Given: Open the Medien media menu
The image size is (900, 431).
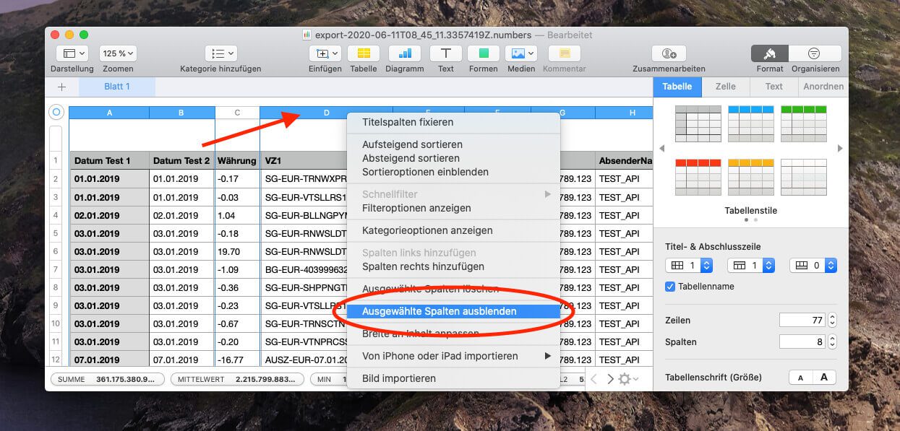Looking at the screenshot, I should click(x=520, y=54).
